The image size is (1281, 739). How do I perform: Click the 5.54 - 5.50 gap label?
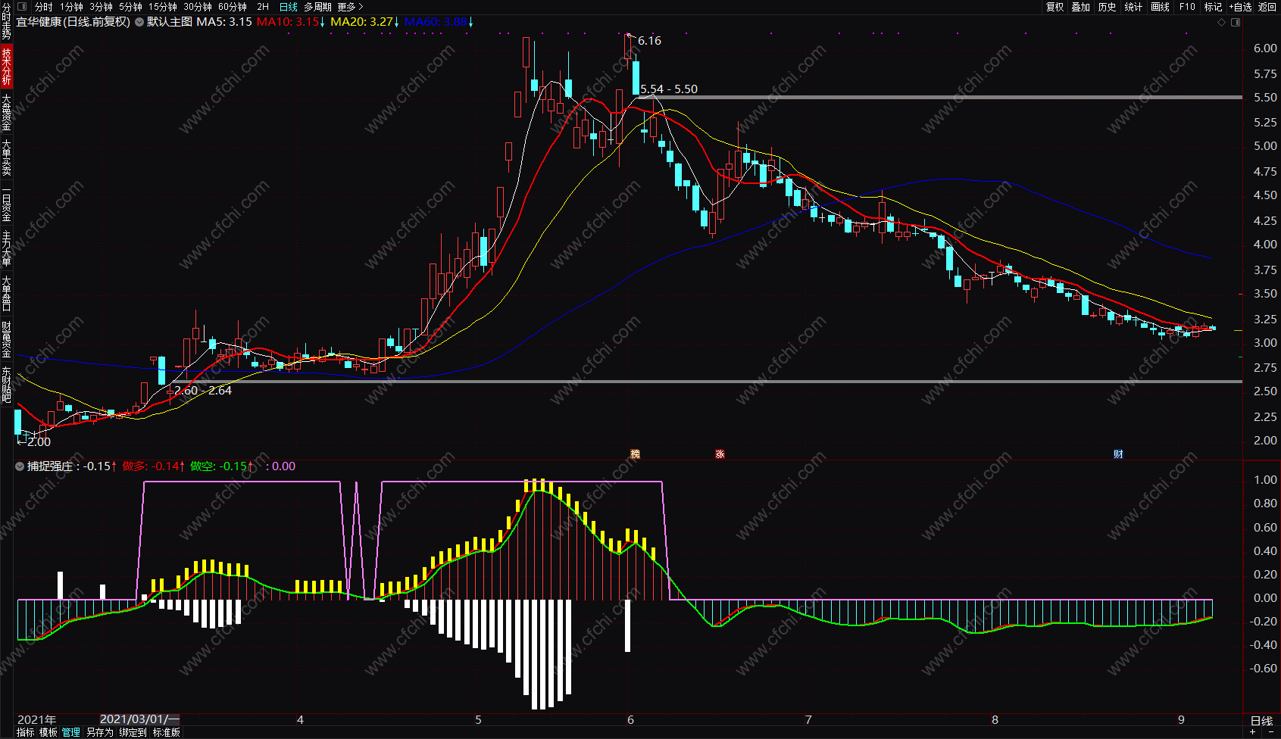669,89
